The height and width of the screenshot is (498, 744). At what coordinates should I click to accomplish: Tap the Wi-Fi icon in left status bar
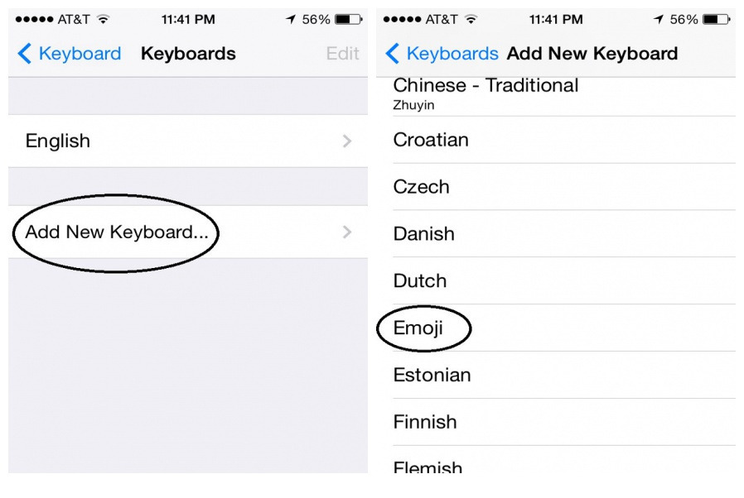(x=103, y=19)
